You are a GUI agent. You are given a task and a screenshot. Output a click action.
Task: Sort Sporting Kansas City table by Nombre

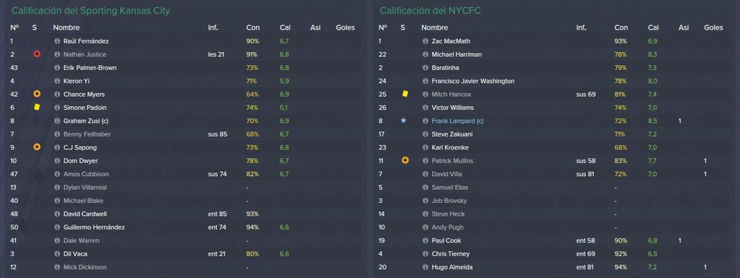[66, 27]
